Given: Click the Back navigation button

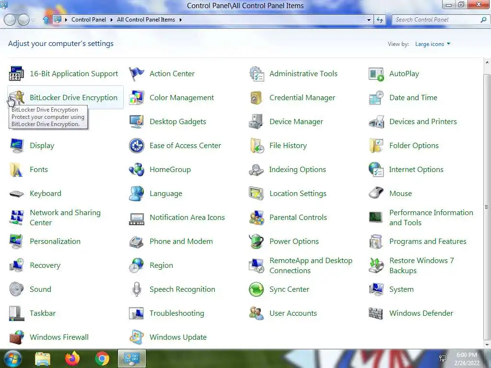Looking at the screenshot, I should (x=10, y=20).
